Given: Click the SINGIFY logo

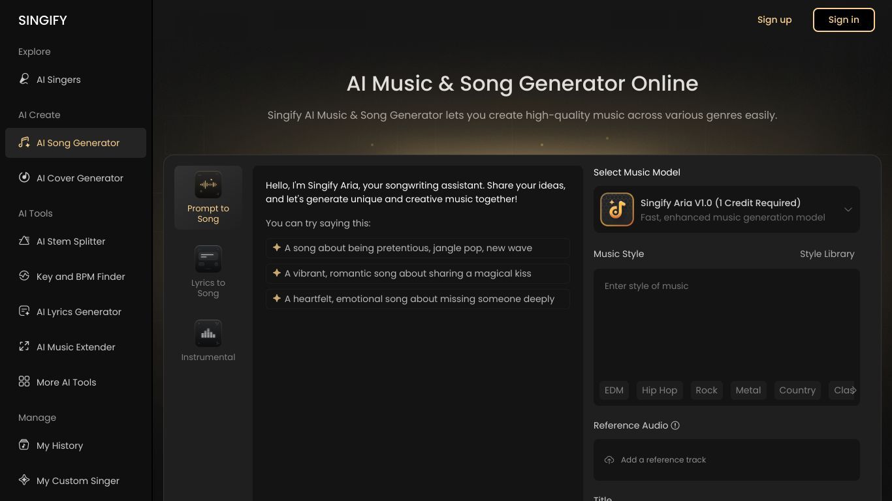Looking at the screenshot, I should (x=42, y=20).
